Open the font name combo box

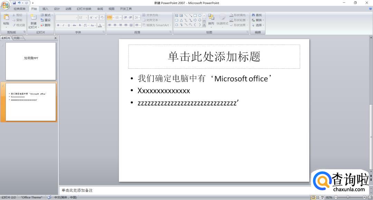(x=67, y=17)
